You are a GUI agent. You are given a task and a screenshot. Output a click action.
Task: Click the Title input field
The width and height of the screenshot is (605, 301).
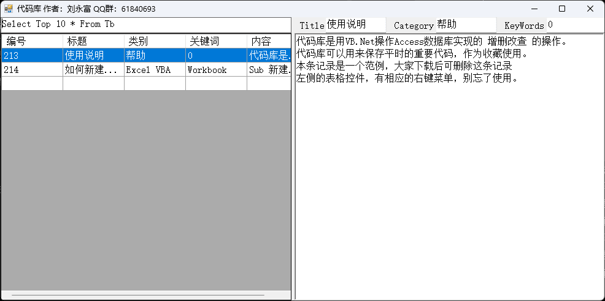356,25
